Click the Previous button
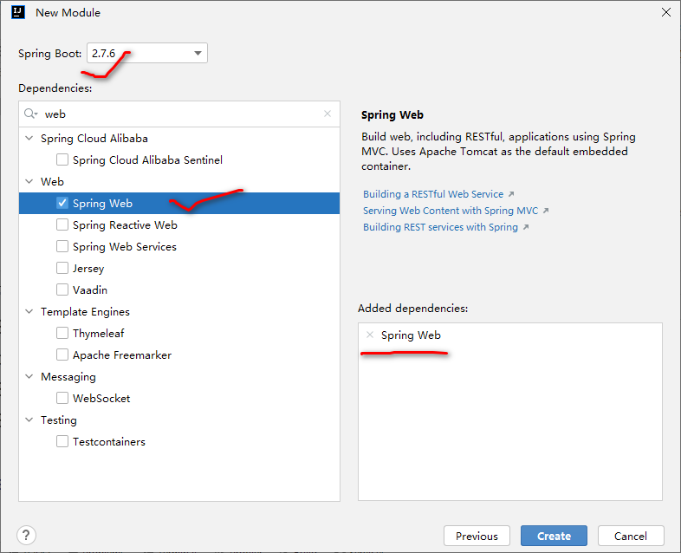The width and height of the screenshot is (681, 553). [x=477, y=536]
